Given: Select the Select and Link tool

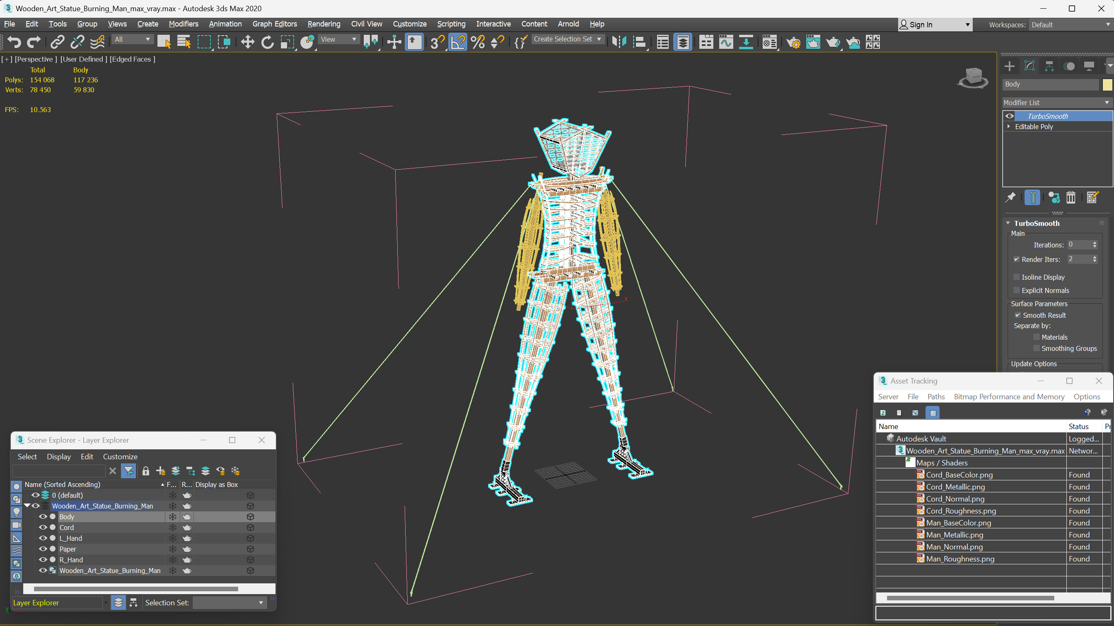Looking at the screenshot, I should [57, 42].
